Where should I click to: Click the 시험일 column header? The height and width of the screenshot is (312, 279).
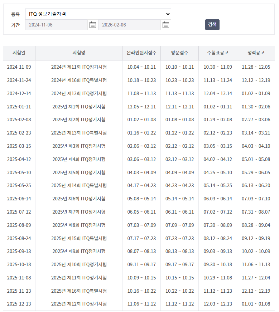tap(19, 53)
